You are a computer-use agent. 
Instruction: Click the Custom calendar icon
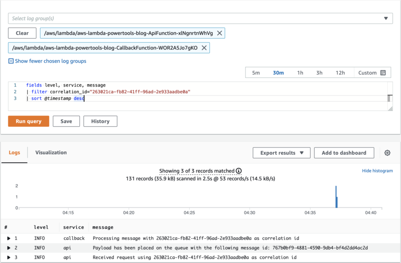pos(383,73)
